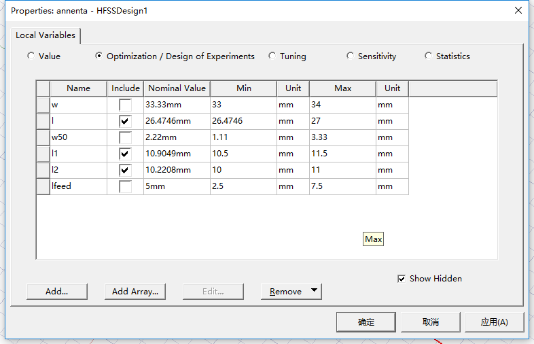Viewport: 534px width, 344px height.
Task: Close the Properties dialog window
Action: click(x=518, y=11)
